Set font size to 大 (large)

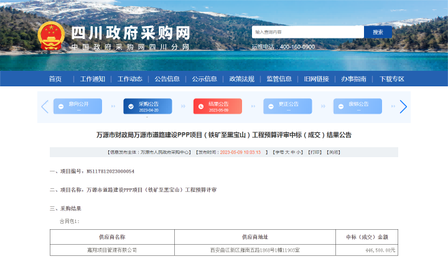click(x=288, y=152)
